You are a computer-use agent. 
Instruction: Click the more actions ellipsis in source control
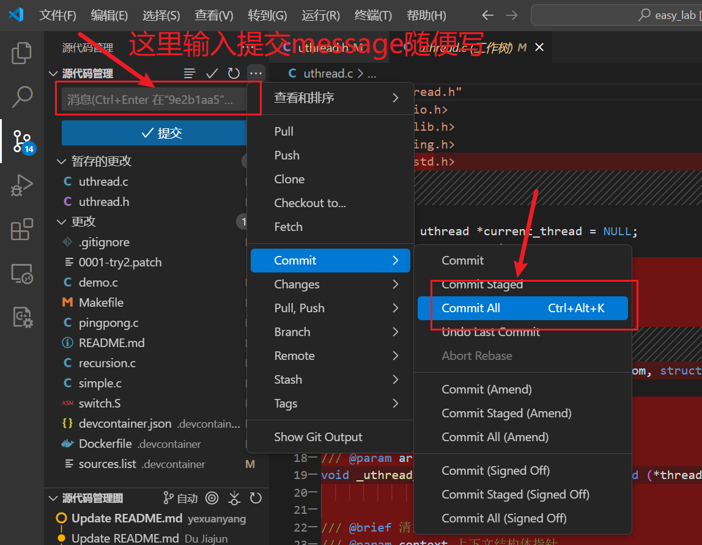click(x=256, y=73)
